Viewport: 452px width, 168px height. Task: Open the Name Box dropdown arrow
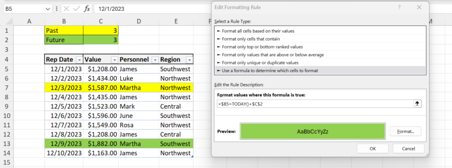pyautogui.click(x=48, y=9)
